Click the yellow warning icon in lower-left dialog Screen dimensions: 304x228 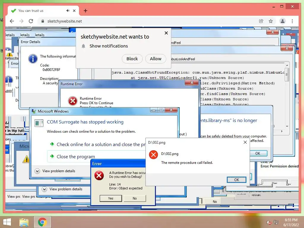coord(26,159)
